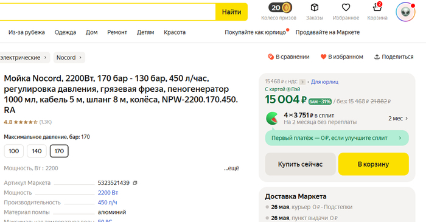The height and width of the screenshot is (222, 426).
Task: Open the Дом category
Action: [x=91, y=32]
